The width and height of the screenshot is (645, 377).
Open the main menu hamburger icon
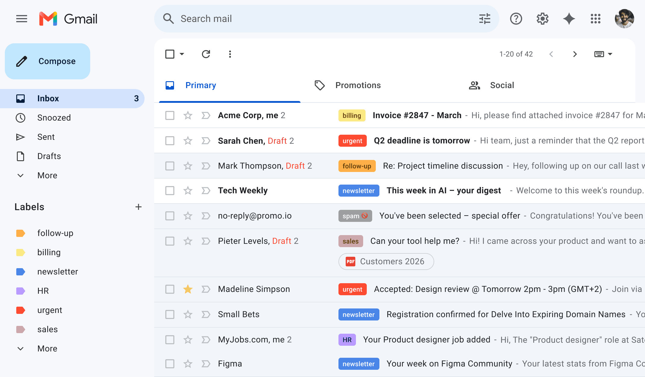pyautogui.click(x=22, y=19)
